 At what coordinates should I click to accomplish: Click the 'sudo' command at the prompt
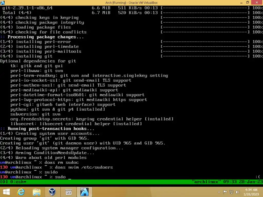click(x=60, y=177)
